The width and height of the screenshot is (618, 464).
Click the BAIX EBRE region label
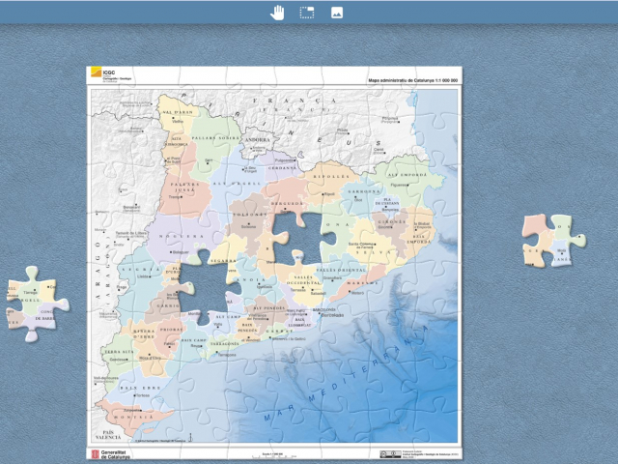(140, 389)
